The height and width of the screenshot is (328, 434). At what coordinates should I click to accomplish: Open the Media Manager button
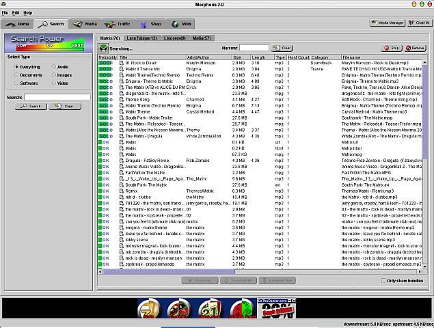(388, 23)
